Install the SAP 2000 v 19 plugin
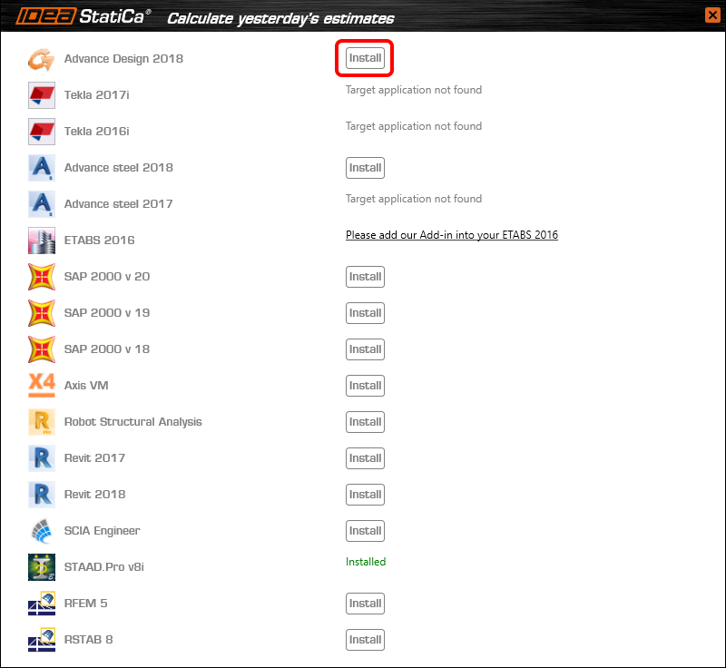This screenshot has width=726, height=668. click(365, 313)
